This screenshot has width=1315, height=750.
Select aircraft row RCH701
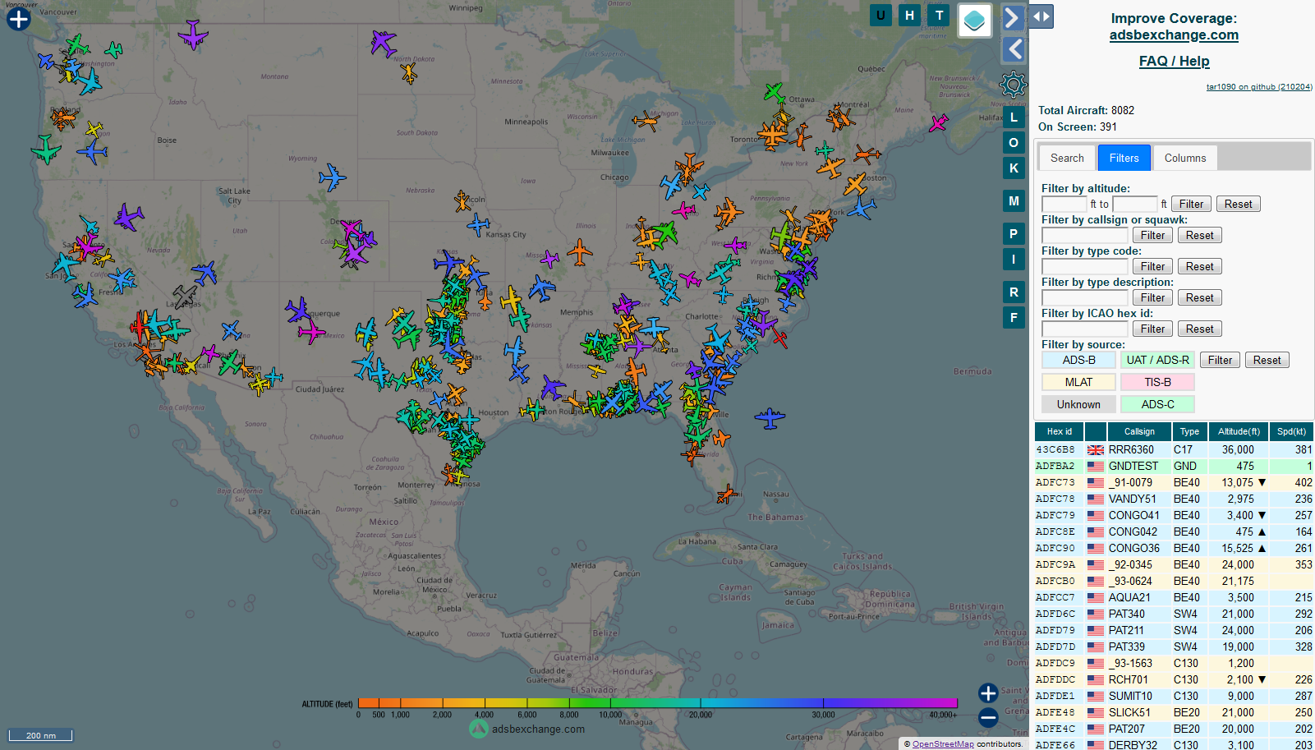tap(1174, 679)
